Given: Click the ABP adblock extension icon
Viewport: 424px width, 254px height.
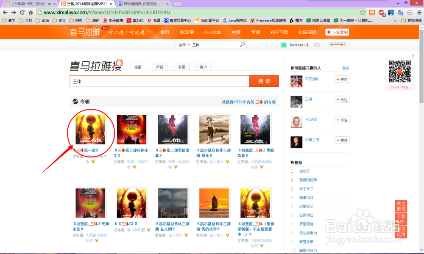Looking at the screenshot, I should pyautogui.click(x=382, y=13).
